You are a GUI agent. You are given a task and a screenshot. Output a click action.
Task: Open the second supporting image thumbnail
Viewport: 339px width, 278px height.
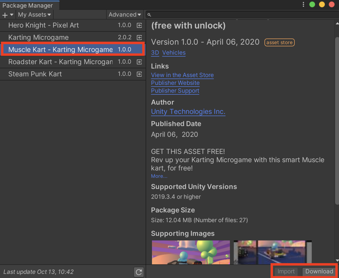tap(273, 252)
